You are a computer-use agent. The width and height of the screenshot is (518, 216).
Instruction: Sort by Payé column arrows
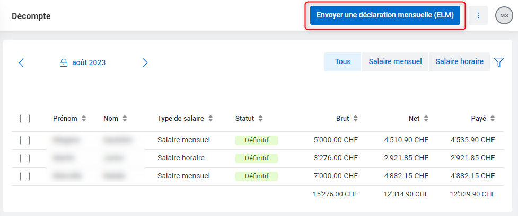[x=493, y=119]
